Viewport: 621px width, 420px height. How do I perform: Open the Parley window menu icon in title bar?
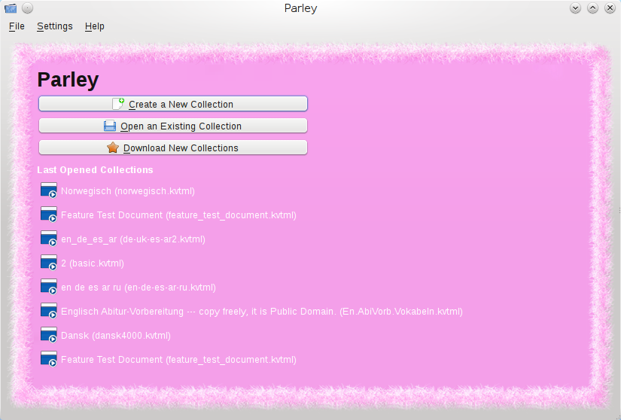tap(11, 8)
